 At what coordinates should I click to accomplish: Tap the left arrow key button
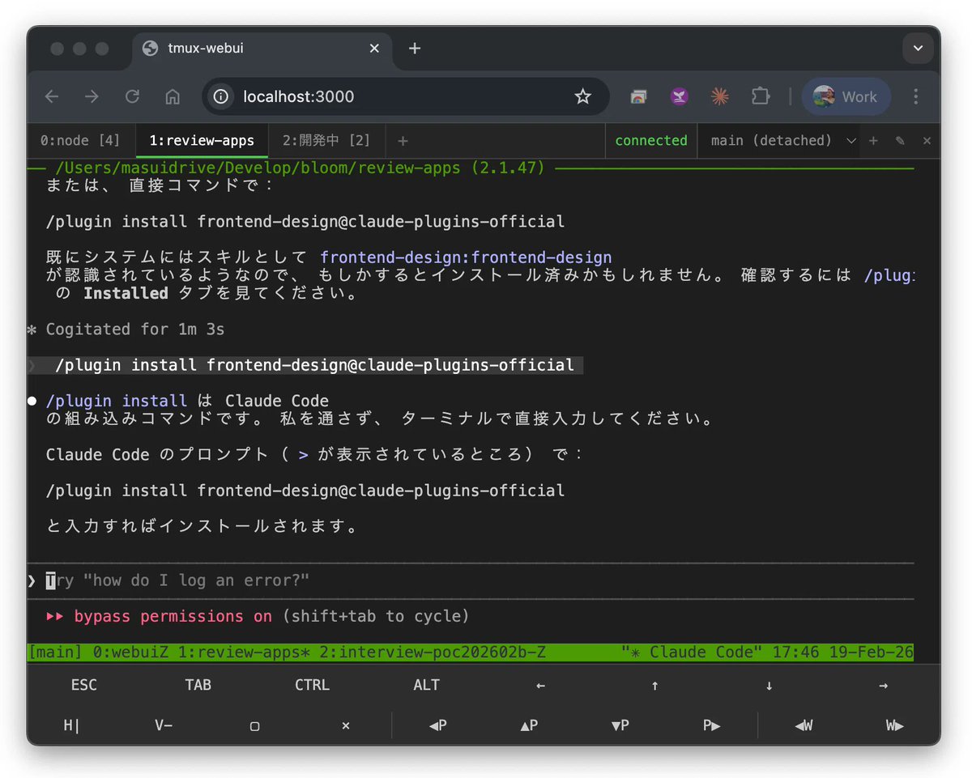540,685
